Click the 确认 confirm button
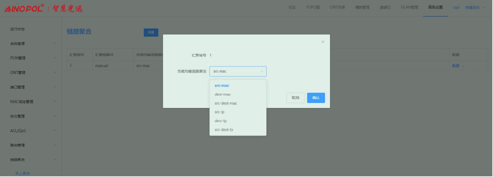 (x=316, y=98)
